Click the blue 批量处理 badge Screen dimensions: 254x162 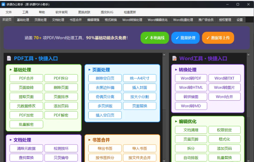185,38
